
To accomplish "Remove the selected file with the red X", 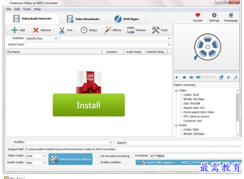I will click(42, 30).
